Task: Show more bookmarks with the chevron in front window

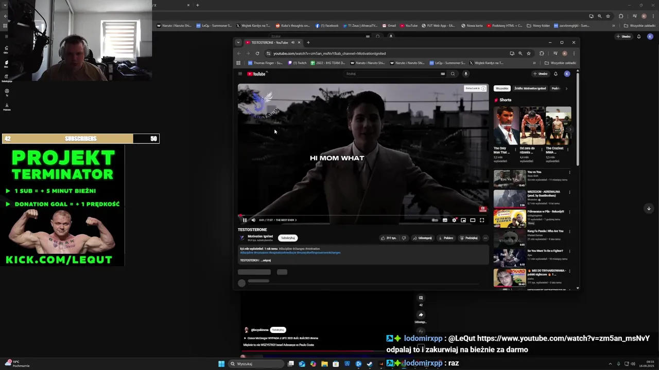Action: tap(534, 63)
